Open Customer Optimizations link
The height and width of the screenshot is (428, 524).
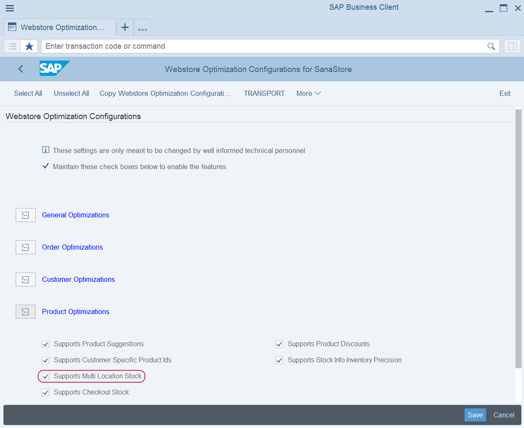point(78,279)
